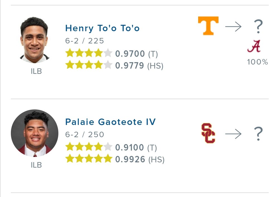Screen dimensions: 279x197
Task: Click the Alabama crimson A logo
Action: (x=254, y=46)
